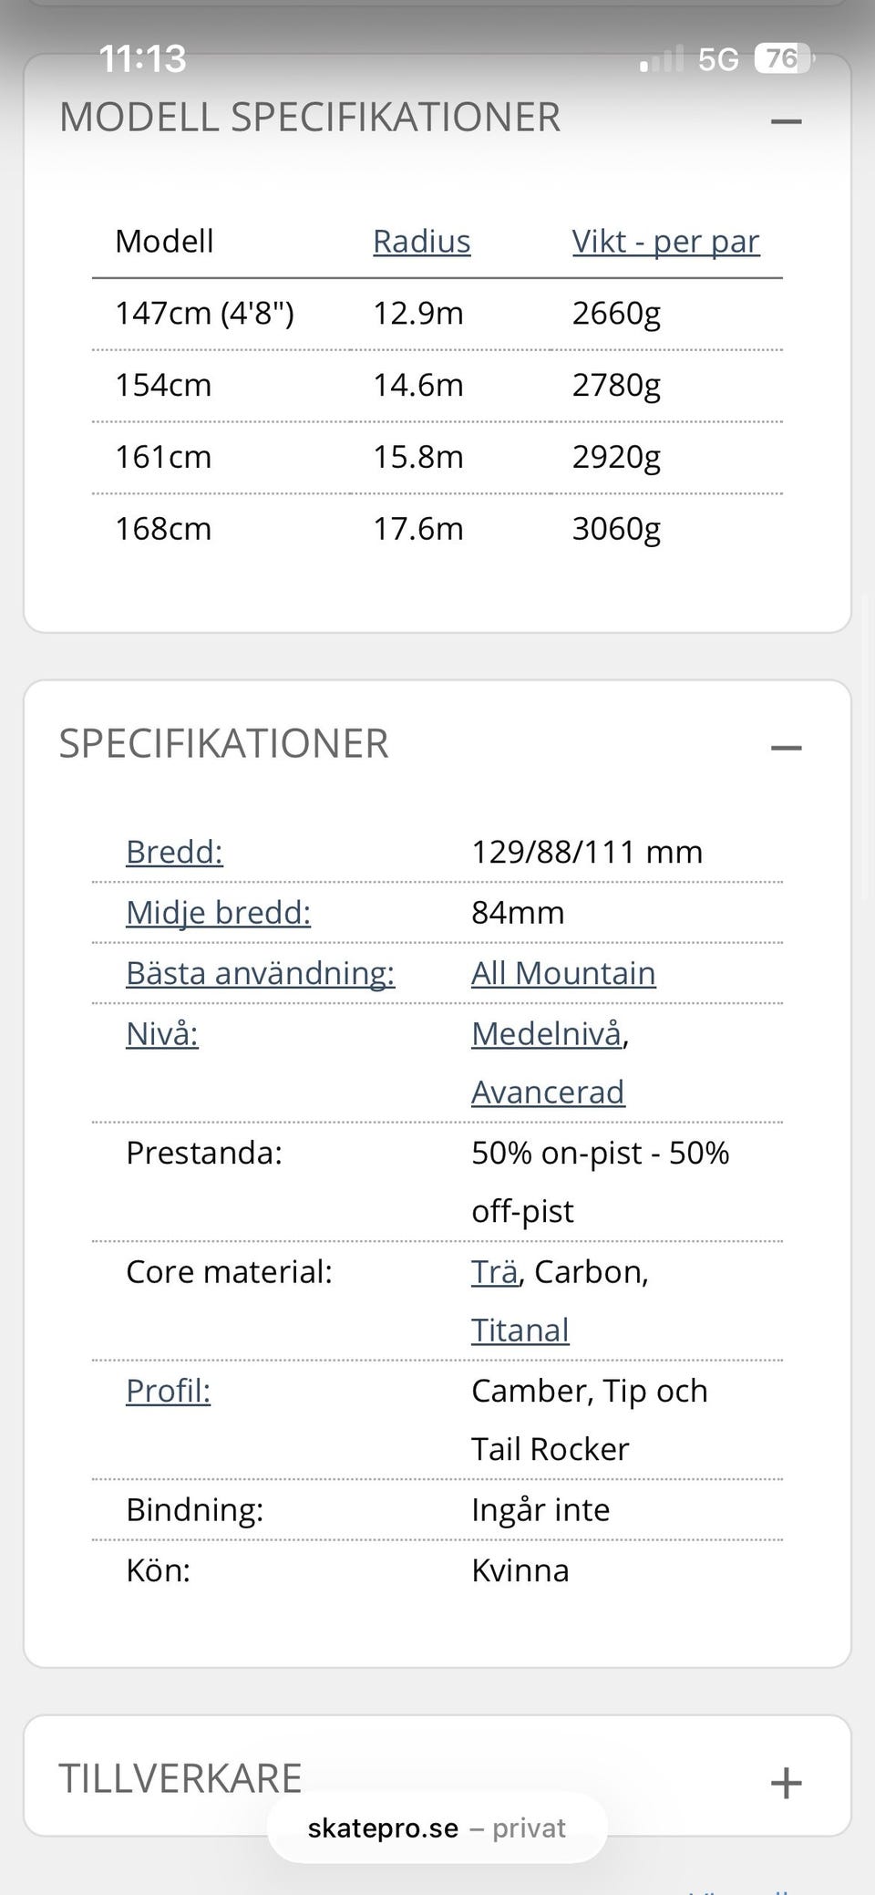Screen dimensions: 875x1895
Task: Follow the All Mountain link
Action: click(x=563, y=973)
